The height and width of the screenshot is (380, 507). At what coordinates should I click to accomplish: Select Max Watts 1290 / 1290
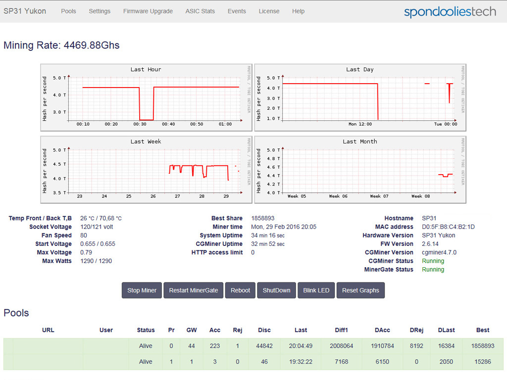point(96,261)
